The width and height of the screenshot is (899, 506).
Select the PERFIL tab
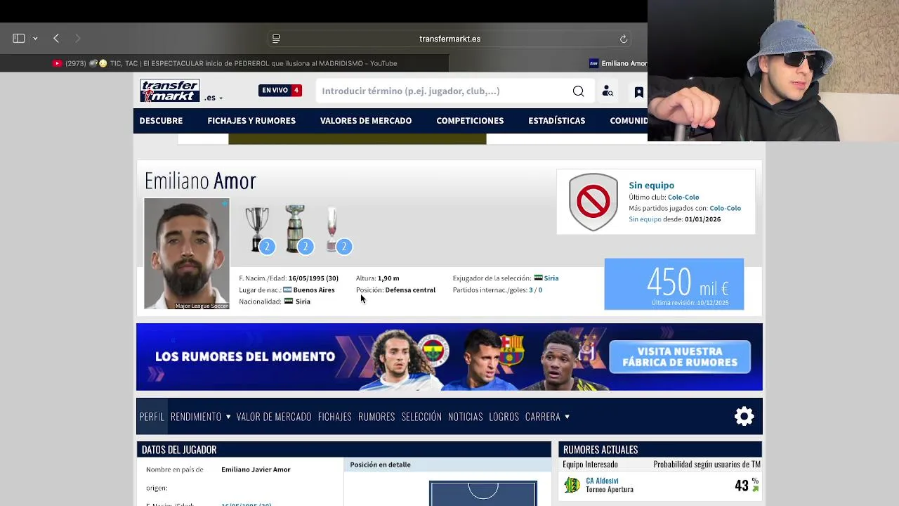(x=152, y=417)
